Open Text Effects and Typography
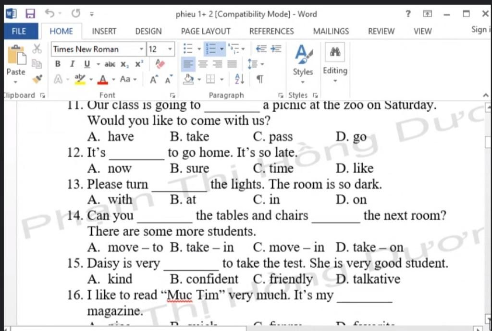 click(58, 79)
